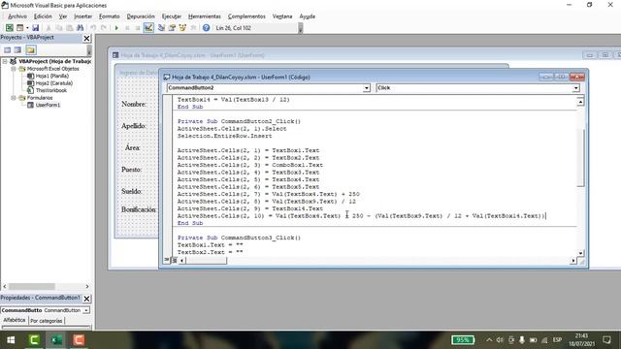Viewport: 621px width, 349px height.
Task: Click the ESP language indicator in tray
Action: pos(557,340)
